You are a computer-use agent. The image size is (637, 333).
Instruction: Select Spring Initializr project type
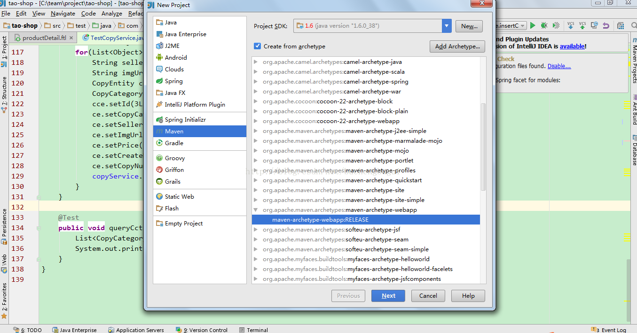200,119
